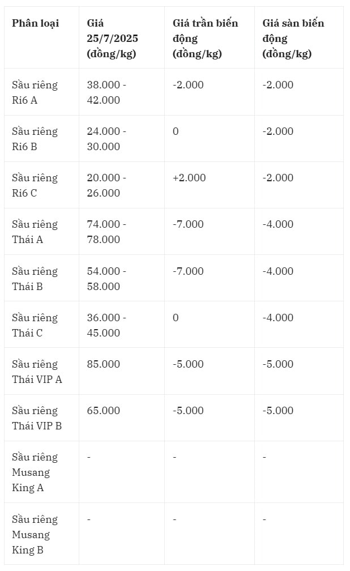Click the 'Giá sàn biến động' header
The image size is (350, 571).
coord(293,39)
